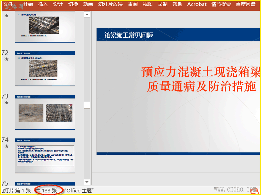
Task: Select slide 72 thumbnail
Action: (45, 69)
